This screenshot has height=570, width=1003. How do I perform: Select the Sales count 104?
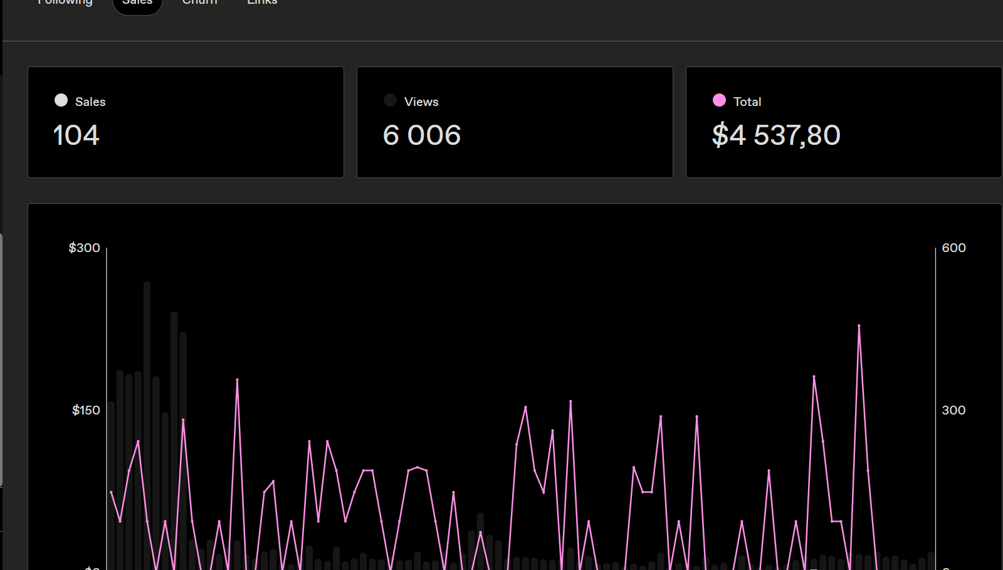76,135
